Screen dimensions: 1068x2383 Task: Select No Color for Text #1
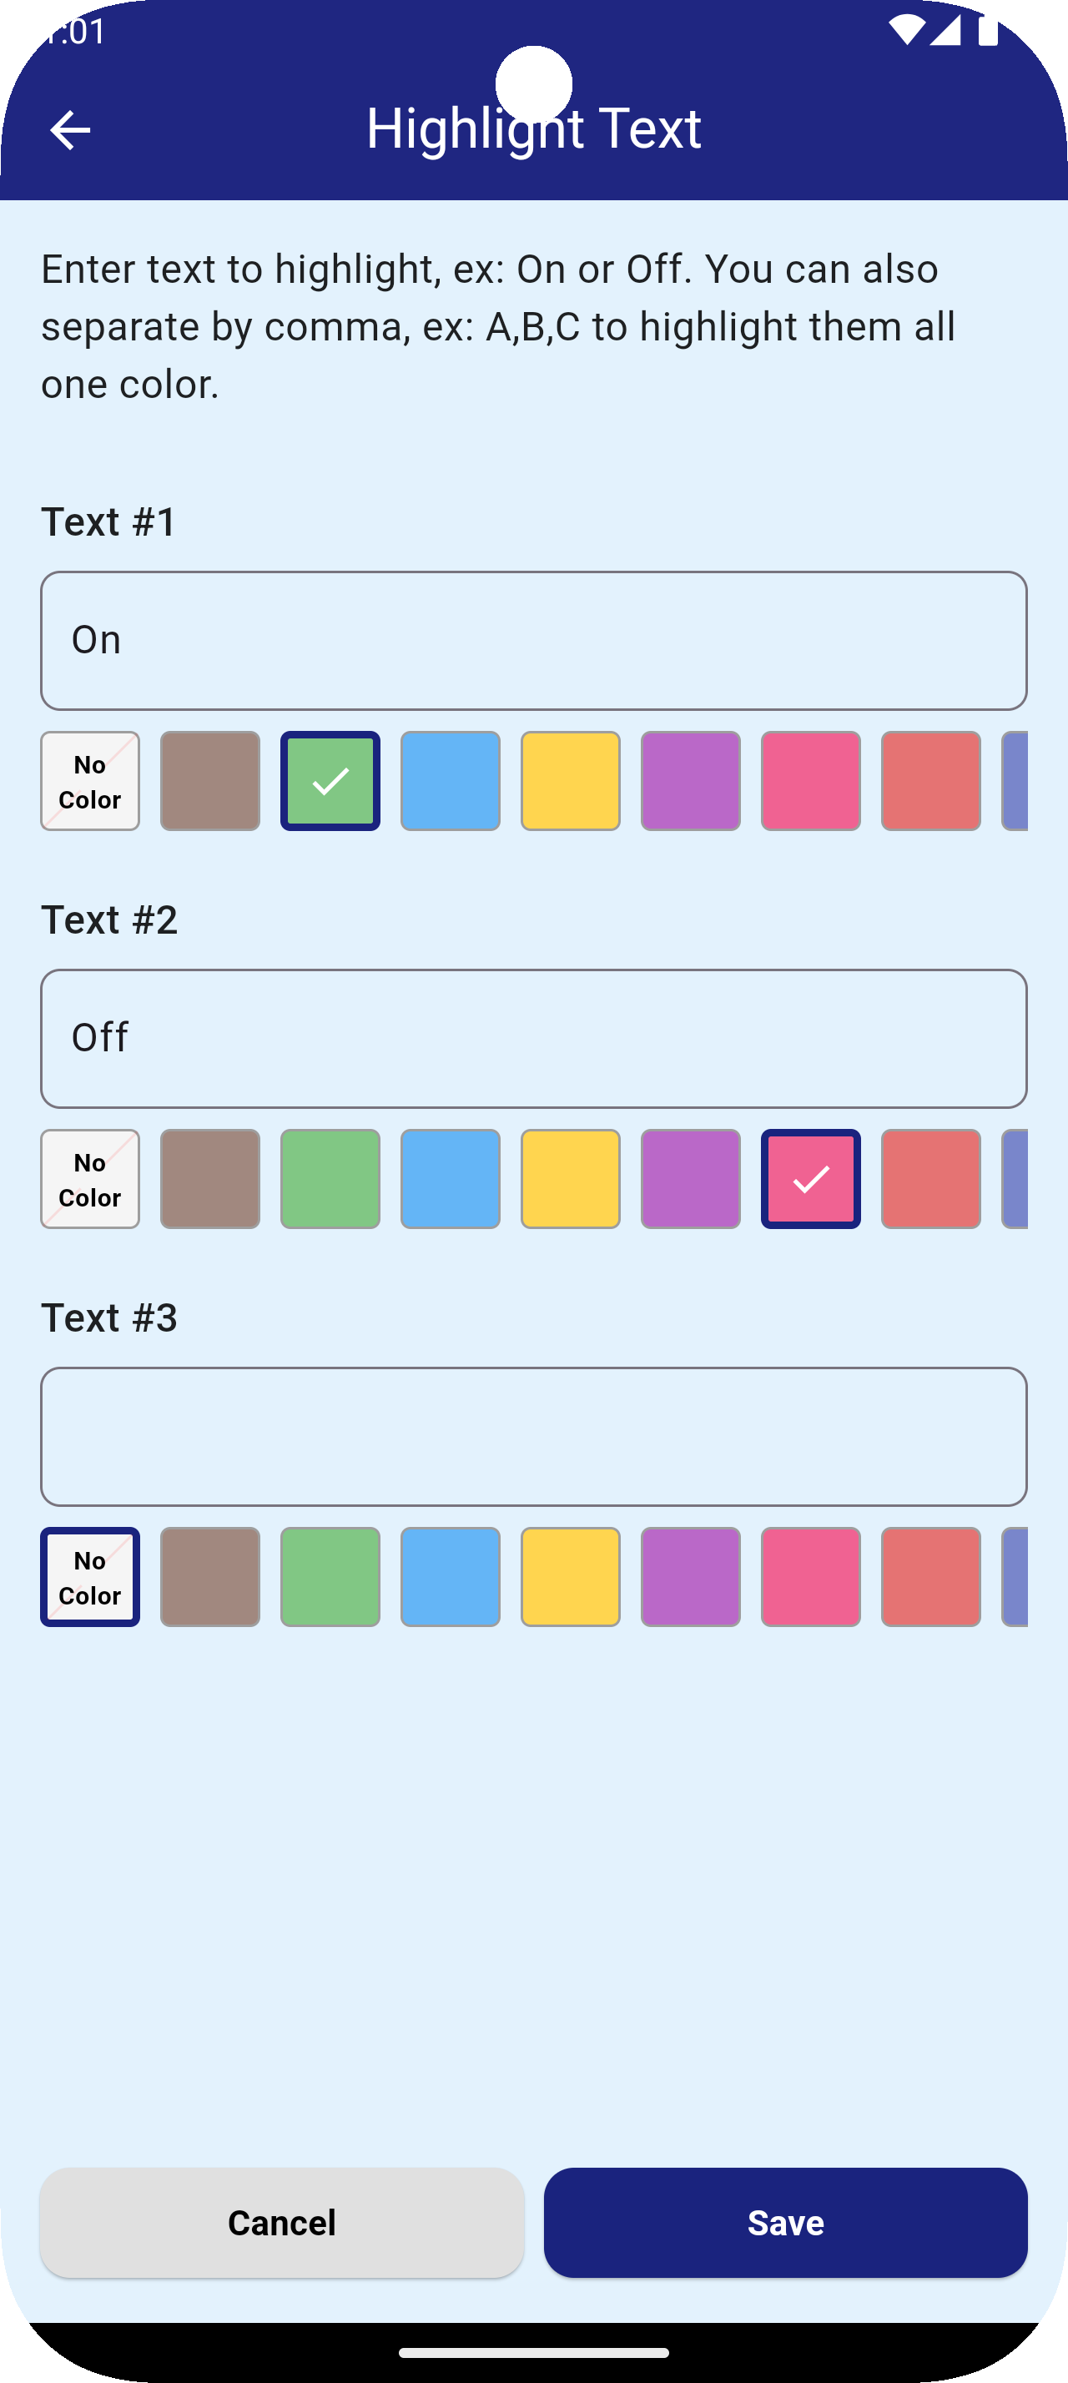pos(89,781)
